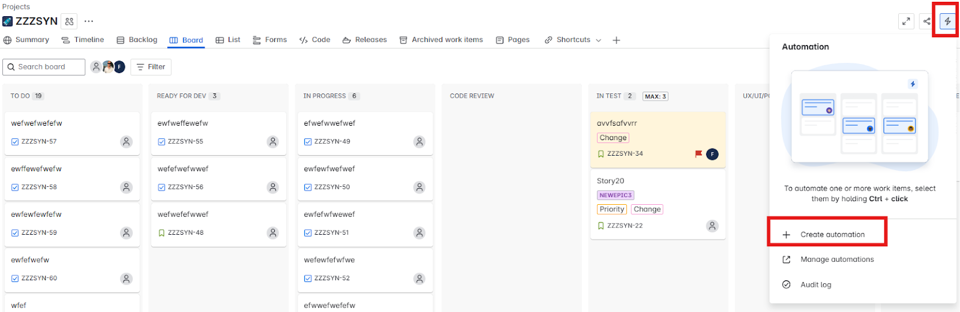Open issue link ZZZSYN-49

pyautogui.click(x=332, y=142)
